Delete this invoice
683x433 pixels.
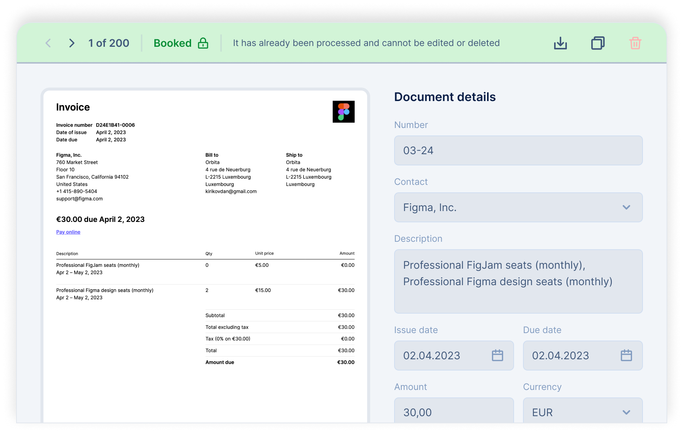point(635,43)
